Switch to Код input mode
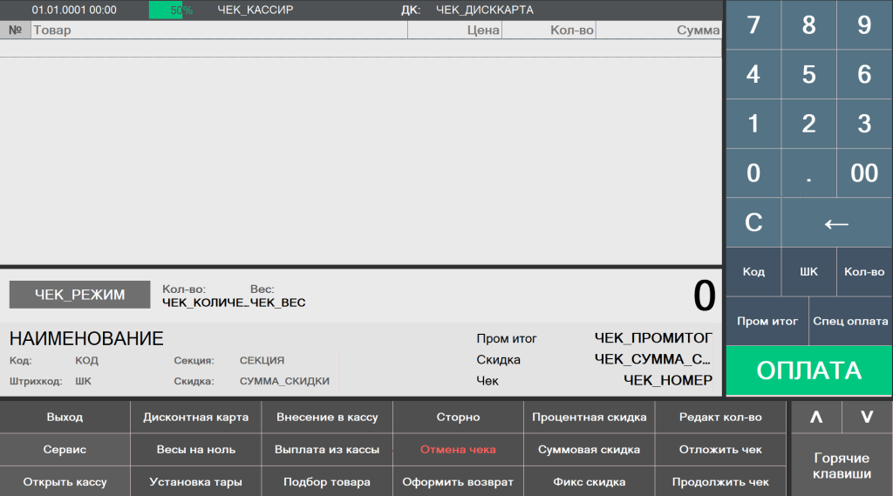The width and height of the screenshot is (893, 496). tap(753, 272)
